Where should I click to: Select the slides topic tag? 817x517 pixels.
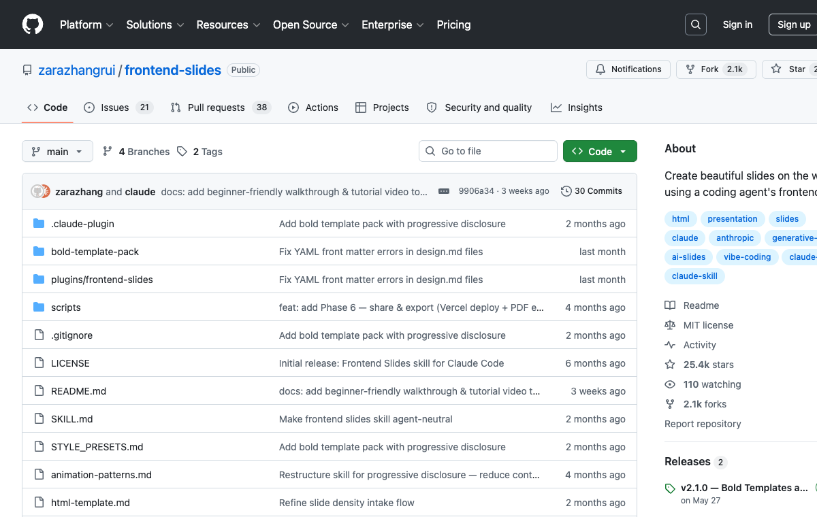[x=787, y=219]
